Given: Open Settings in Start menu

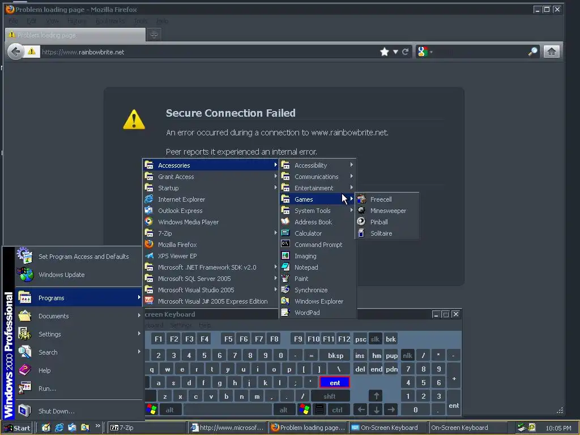Looking at the screenshot, I should [x=78, y=334].
